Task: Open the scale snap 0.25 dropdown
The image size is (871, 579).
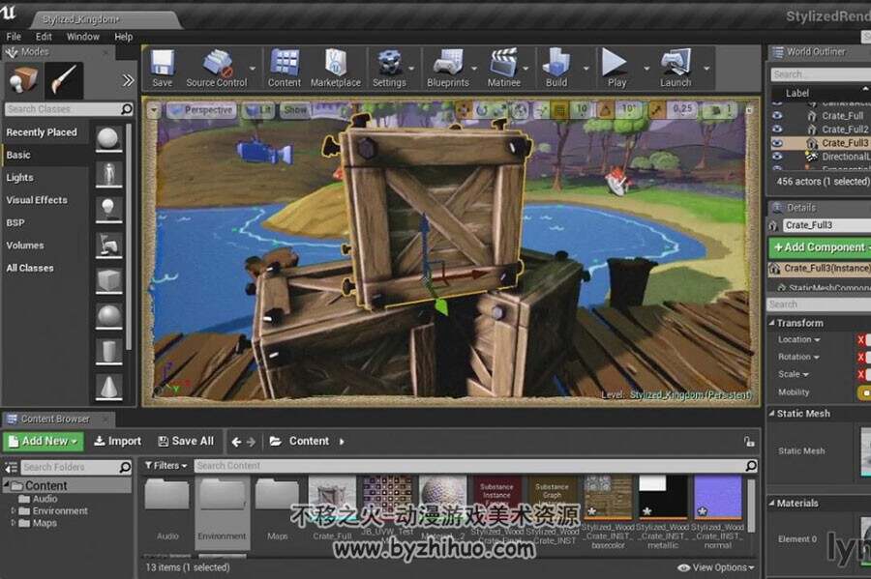Action: (682, 110)
